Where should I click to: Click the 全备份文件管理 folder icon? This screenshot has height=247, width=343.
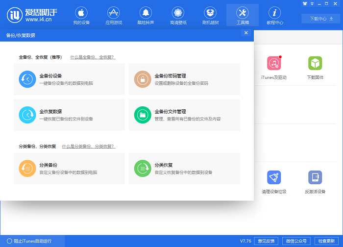[x=143, y=115]
